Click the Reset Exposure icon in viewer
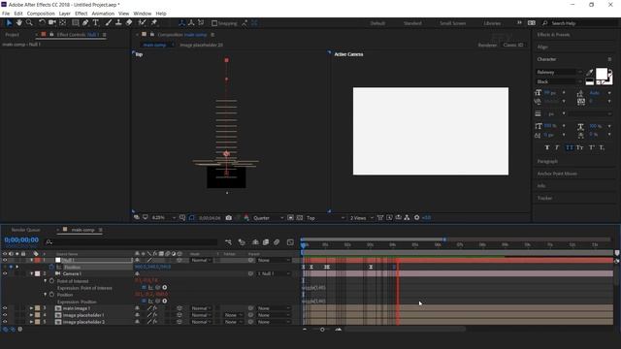Screen dimensions: 621x349 click(x=416, y=217)
